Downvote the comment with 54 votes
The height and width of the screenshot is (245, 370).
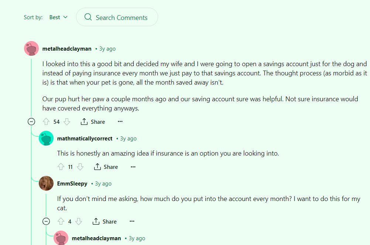(67, 122)
